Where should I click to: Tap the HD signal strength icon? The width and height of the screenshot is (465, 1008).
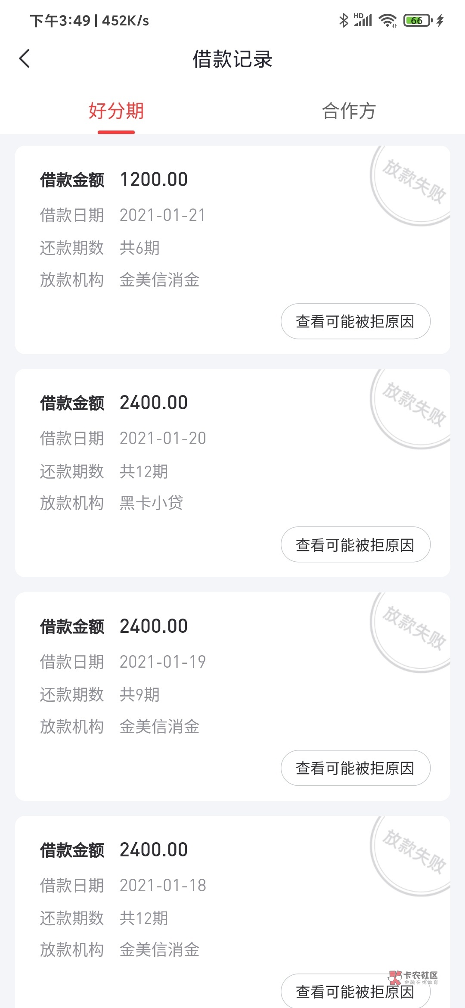tap(363, 20)
